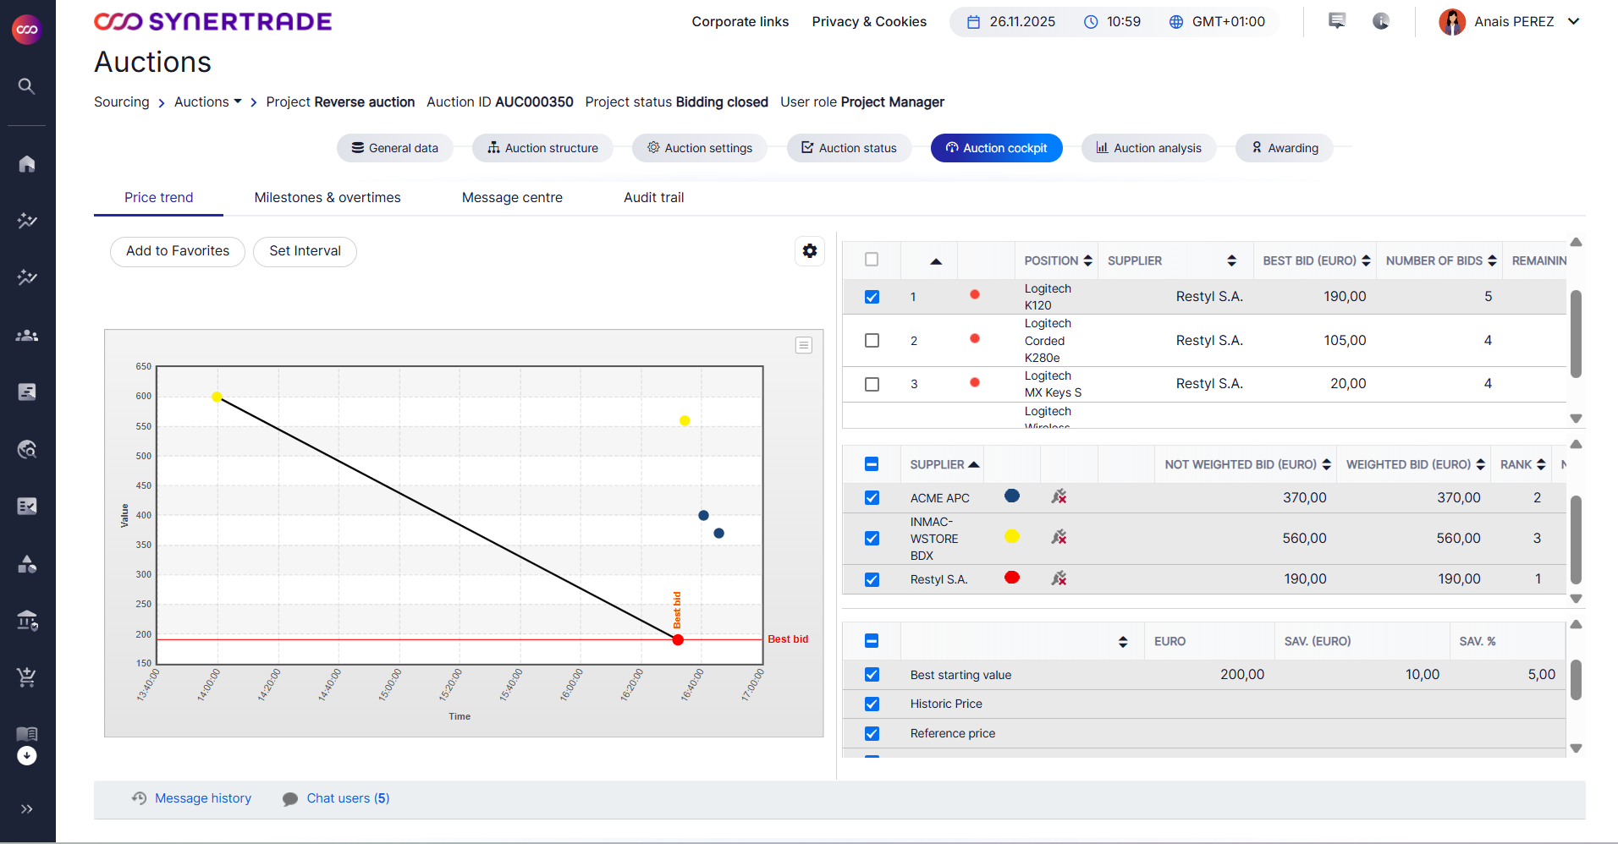Open the chart context menu icon
The width and height of the screenshot is (1618, 844).
804,345
